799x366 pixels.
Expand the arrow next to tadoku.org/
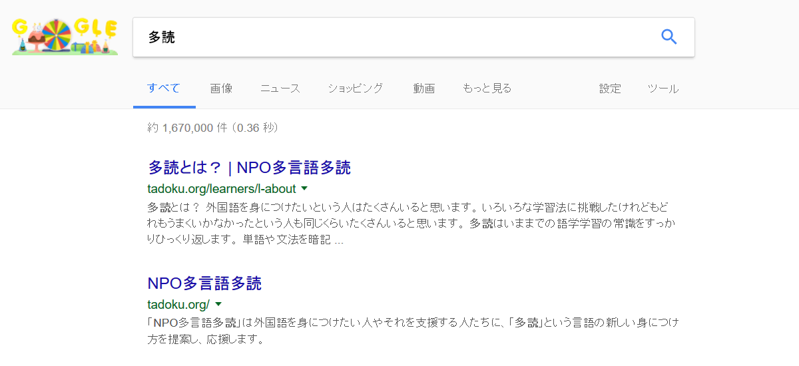(218, 304)
